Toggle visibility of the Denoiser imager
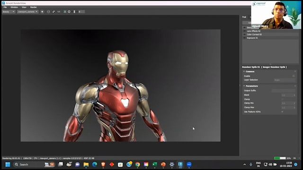 pos(244,27)
